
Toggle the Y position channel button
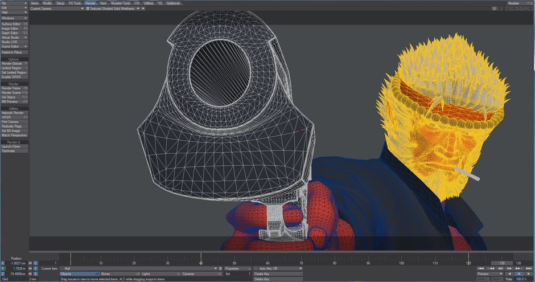click(x=3, y=268)
